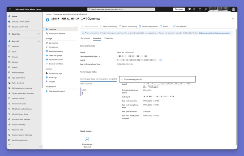Open Account recovery
Viewport: 244px width, 156px height.
click(19, 125)
